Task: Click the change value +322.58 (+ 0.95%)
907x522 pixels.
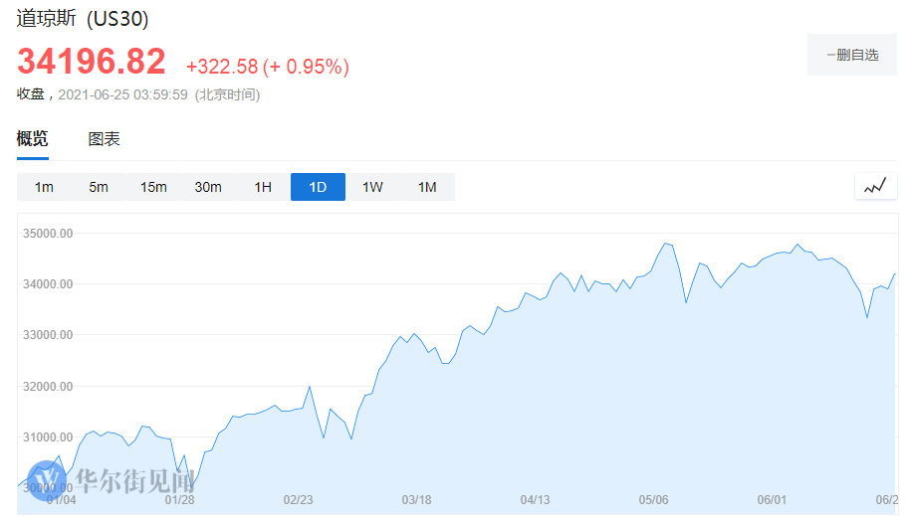Action: coord(268,67)
